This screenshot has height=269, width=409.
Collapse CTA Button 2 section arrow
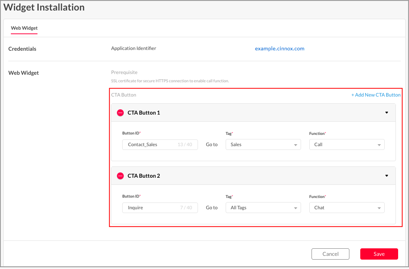(387, 176)
